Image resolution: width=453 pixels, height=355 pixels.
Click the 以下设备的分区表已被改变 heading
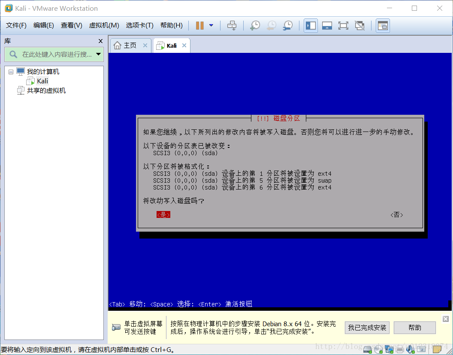click(x=187, y=146)
